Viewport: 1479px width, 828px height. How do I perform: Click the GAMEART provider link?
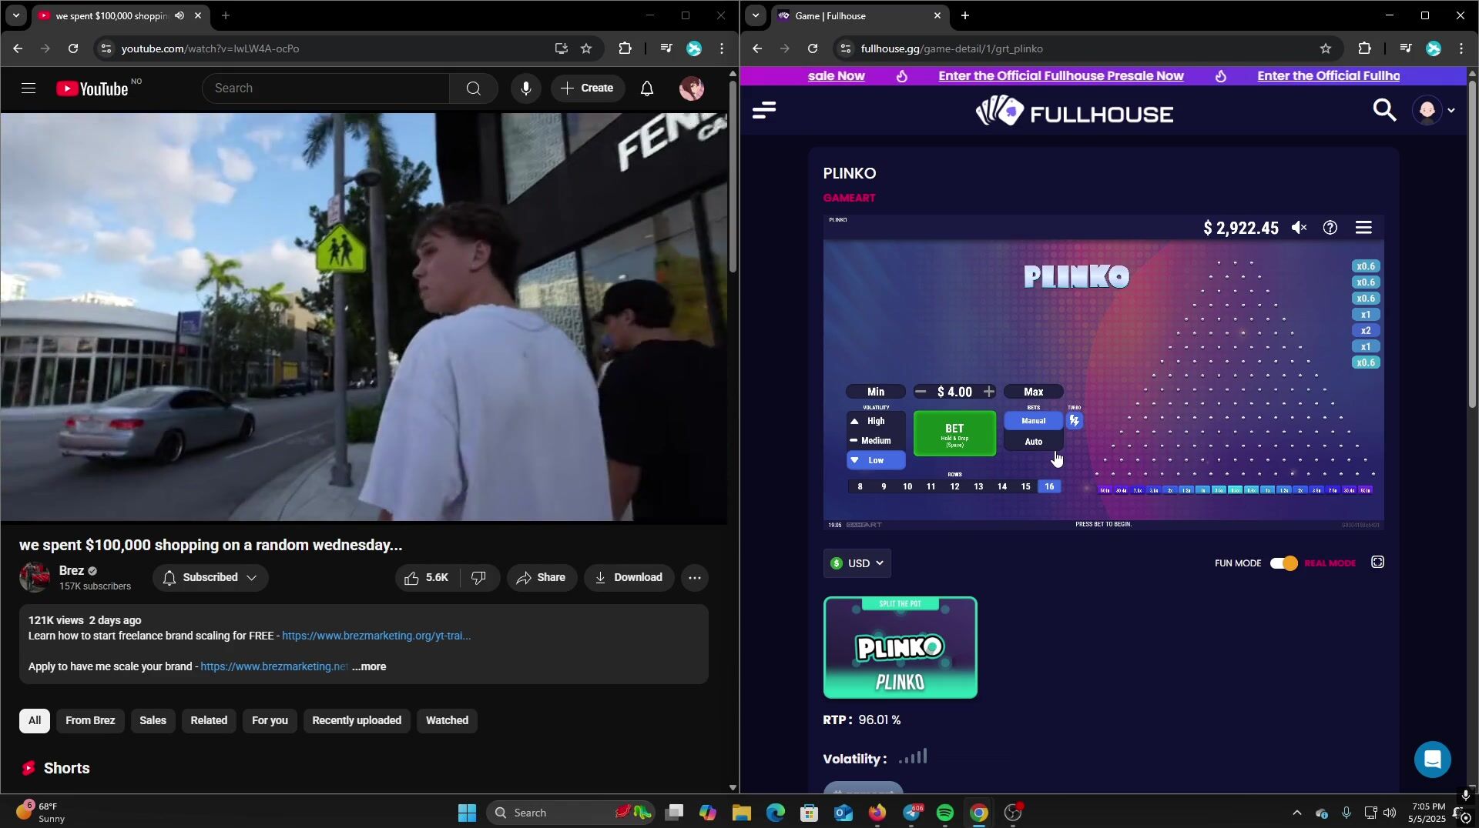849,198
